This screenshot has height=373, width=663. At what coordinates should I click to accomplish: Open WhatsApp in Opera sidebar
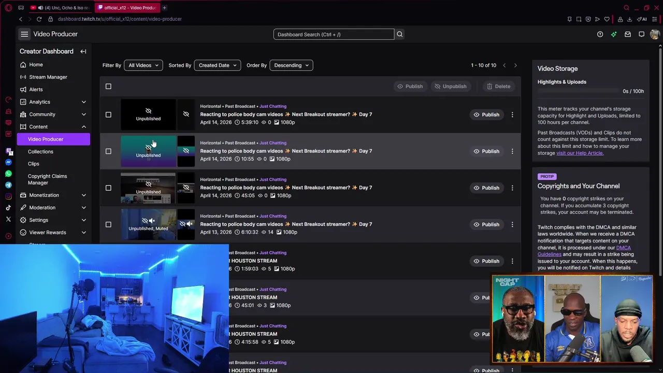(x=8, y=174)
